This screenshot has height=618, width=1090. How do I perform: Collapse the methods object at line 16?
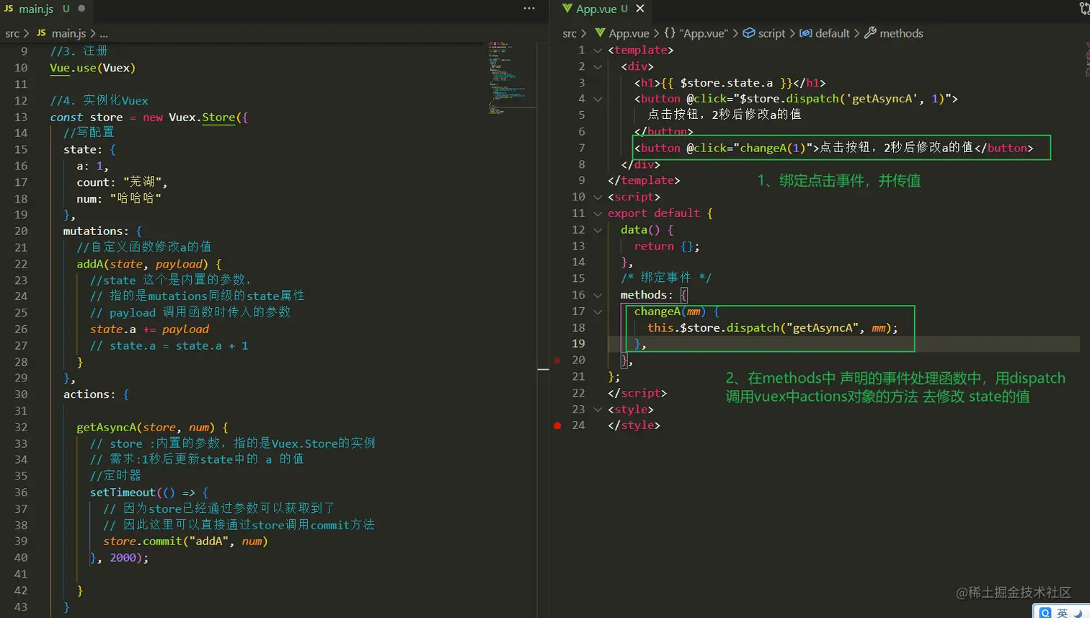tap(598, 295)
